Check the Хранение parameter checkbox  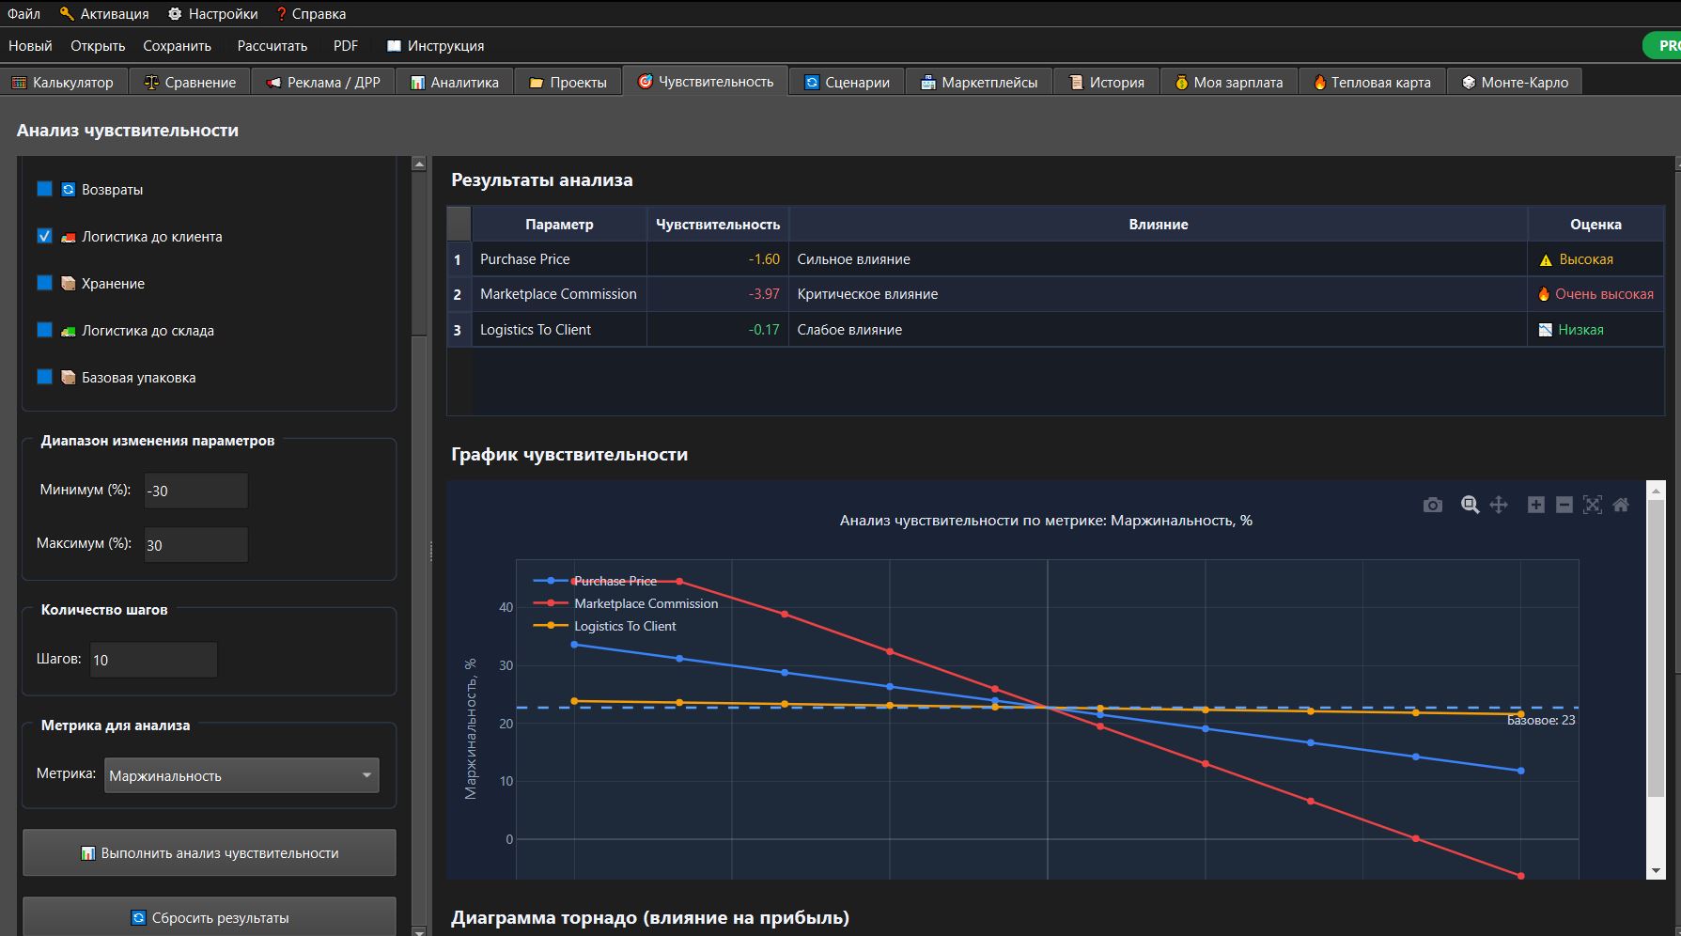[x=44, y=283]
